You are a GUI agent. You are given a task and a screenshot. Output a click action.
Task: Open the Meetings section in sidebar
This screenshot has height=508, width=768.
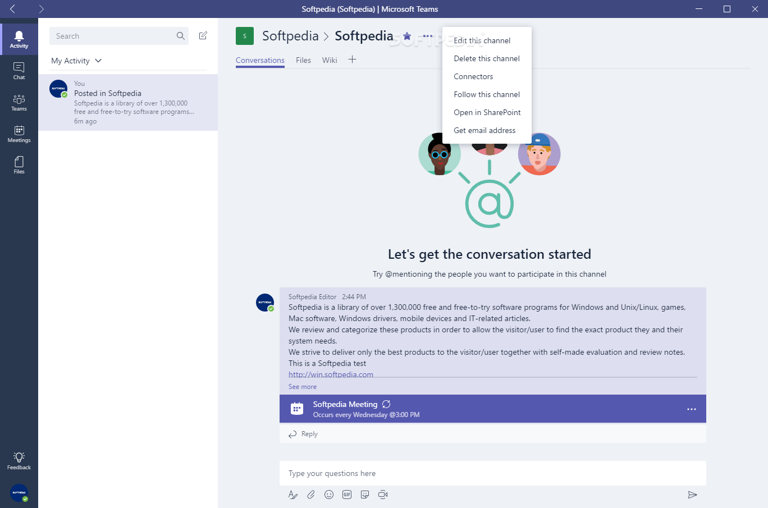19,134
